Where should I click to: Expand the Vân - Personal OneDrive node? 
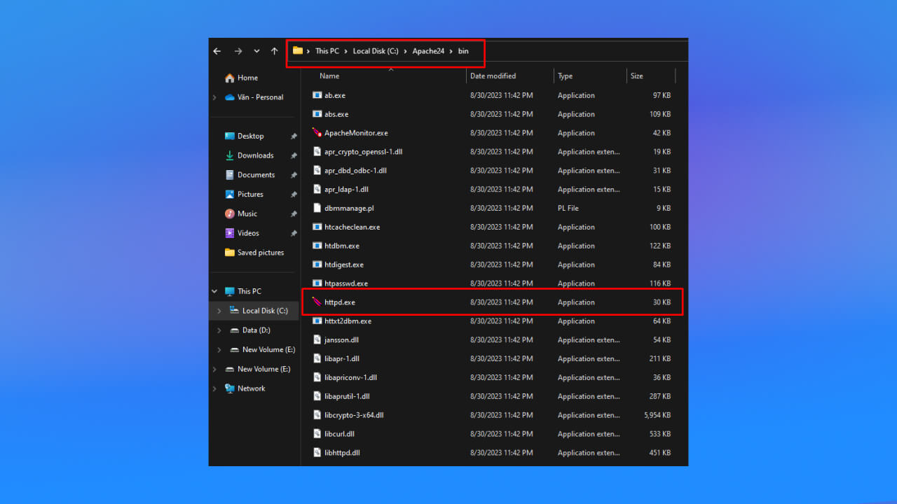pyautogui.click(x=214, y=97)
